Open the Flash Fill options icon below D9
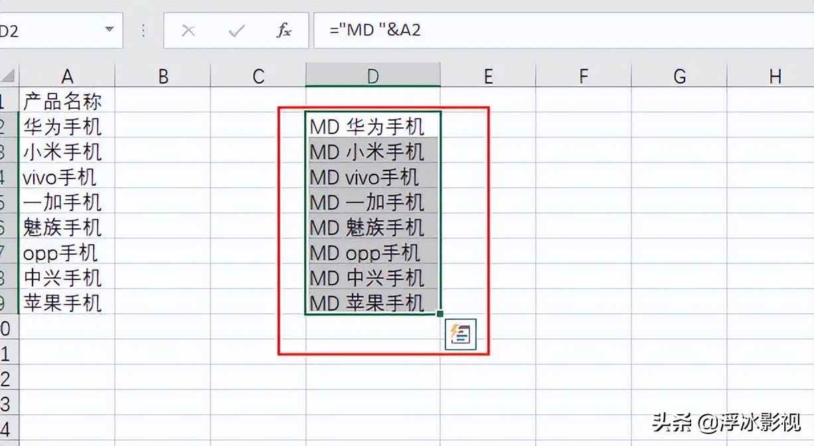 point(461,334)
